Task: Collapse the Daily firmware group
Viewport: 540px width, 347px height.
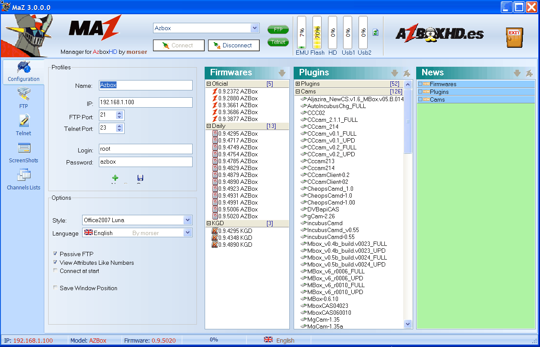Action: [x=209, y=126]
